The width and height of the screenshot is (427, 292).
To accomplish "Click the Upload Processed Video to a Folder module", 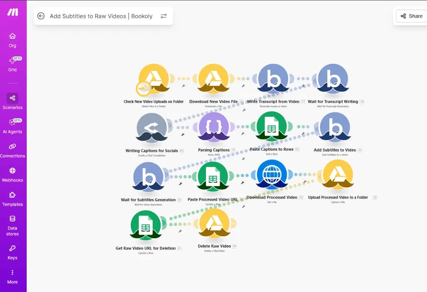I will pos(338,175).
